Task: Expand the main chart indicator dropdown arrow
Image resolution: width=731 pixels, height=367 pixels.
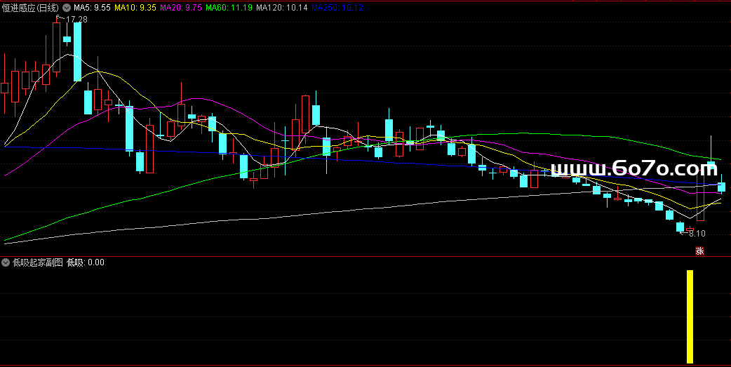Action: 67,8
